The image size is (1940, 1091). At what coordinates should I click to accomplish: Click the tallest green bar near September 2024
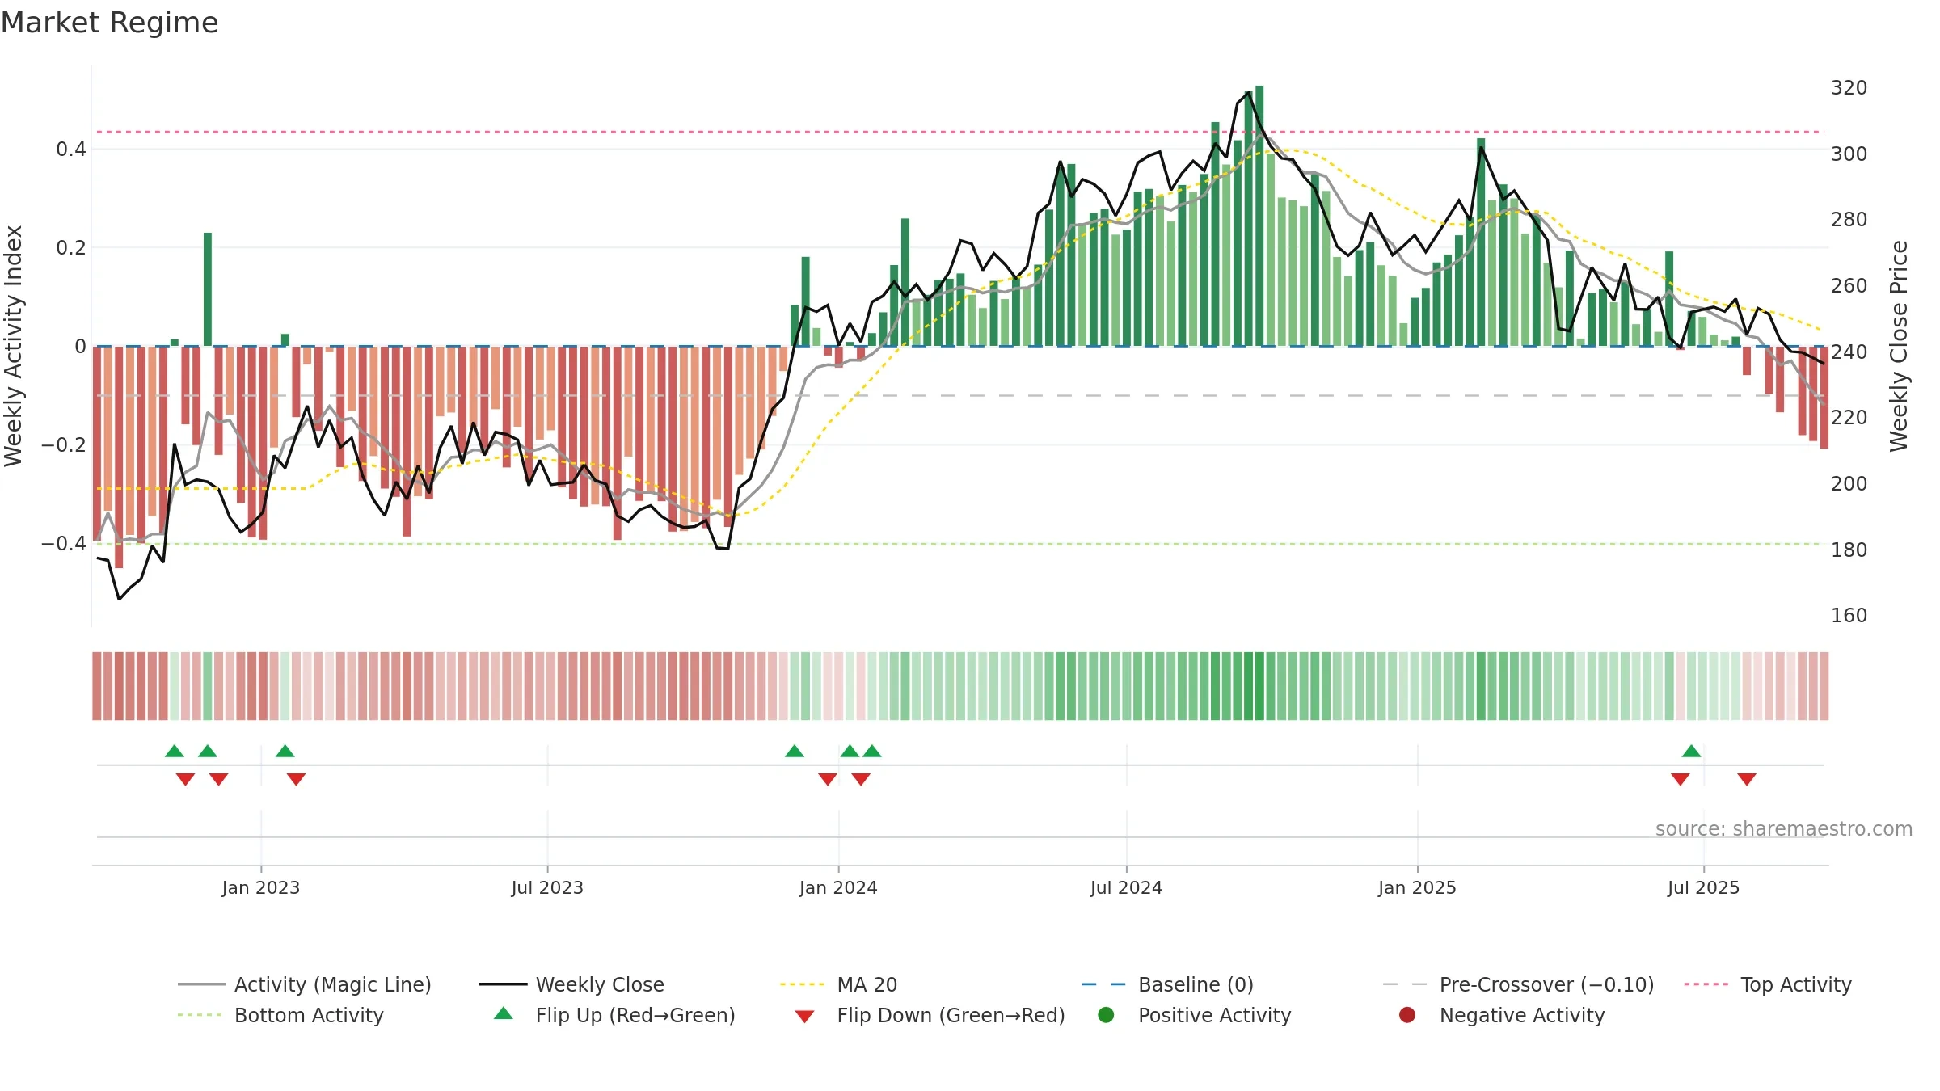[x=1259, y=216]
